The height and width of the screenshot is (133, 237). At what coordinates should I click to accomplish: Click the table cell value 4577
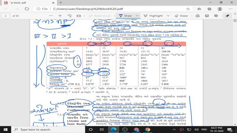point(89,64)
